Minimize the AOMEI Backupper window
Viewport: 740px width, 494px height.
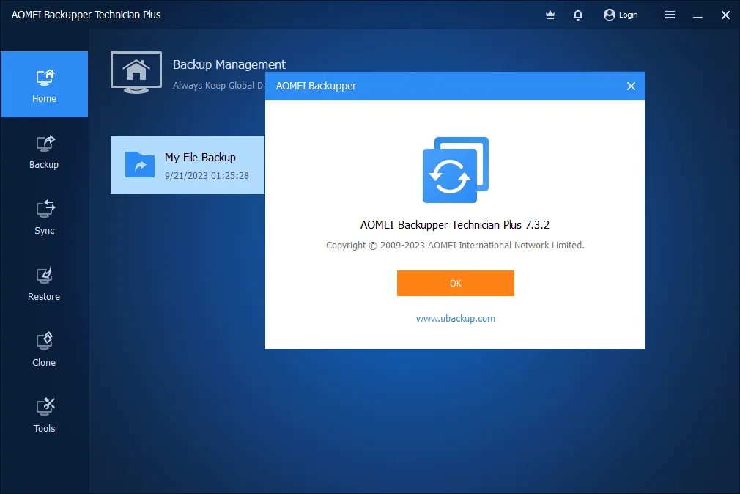tap(698, 15)
